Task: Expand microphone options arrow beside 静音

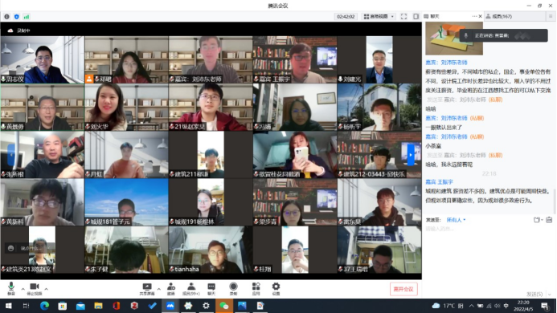Action: tap(23, 289)
